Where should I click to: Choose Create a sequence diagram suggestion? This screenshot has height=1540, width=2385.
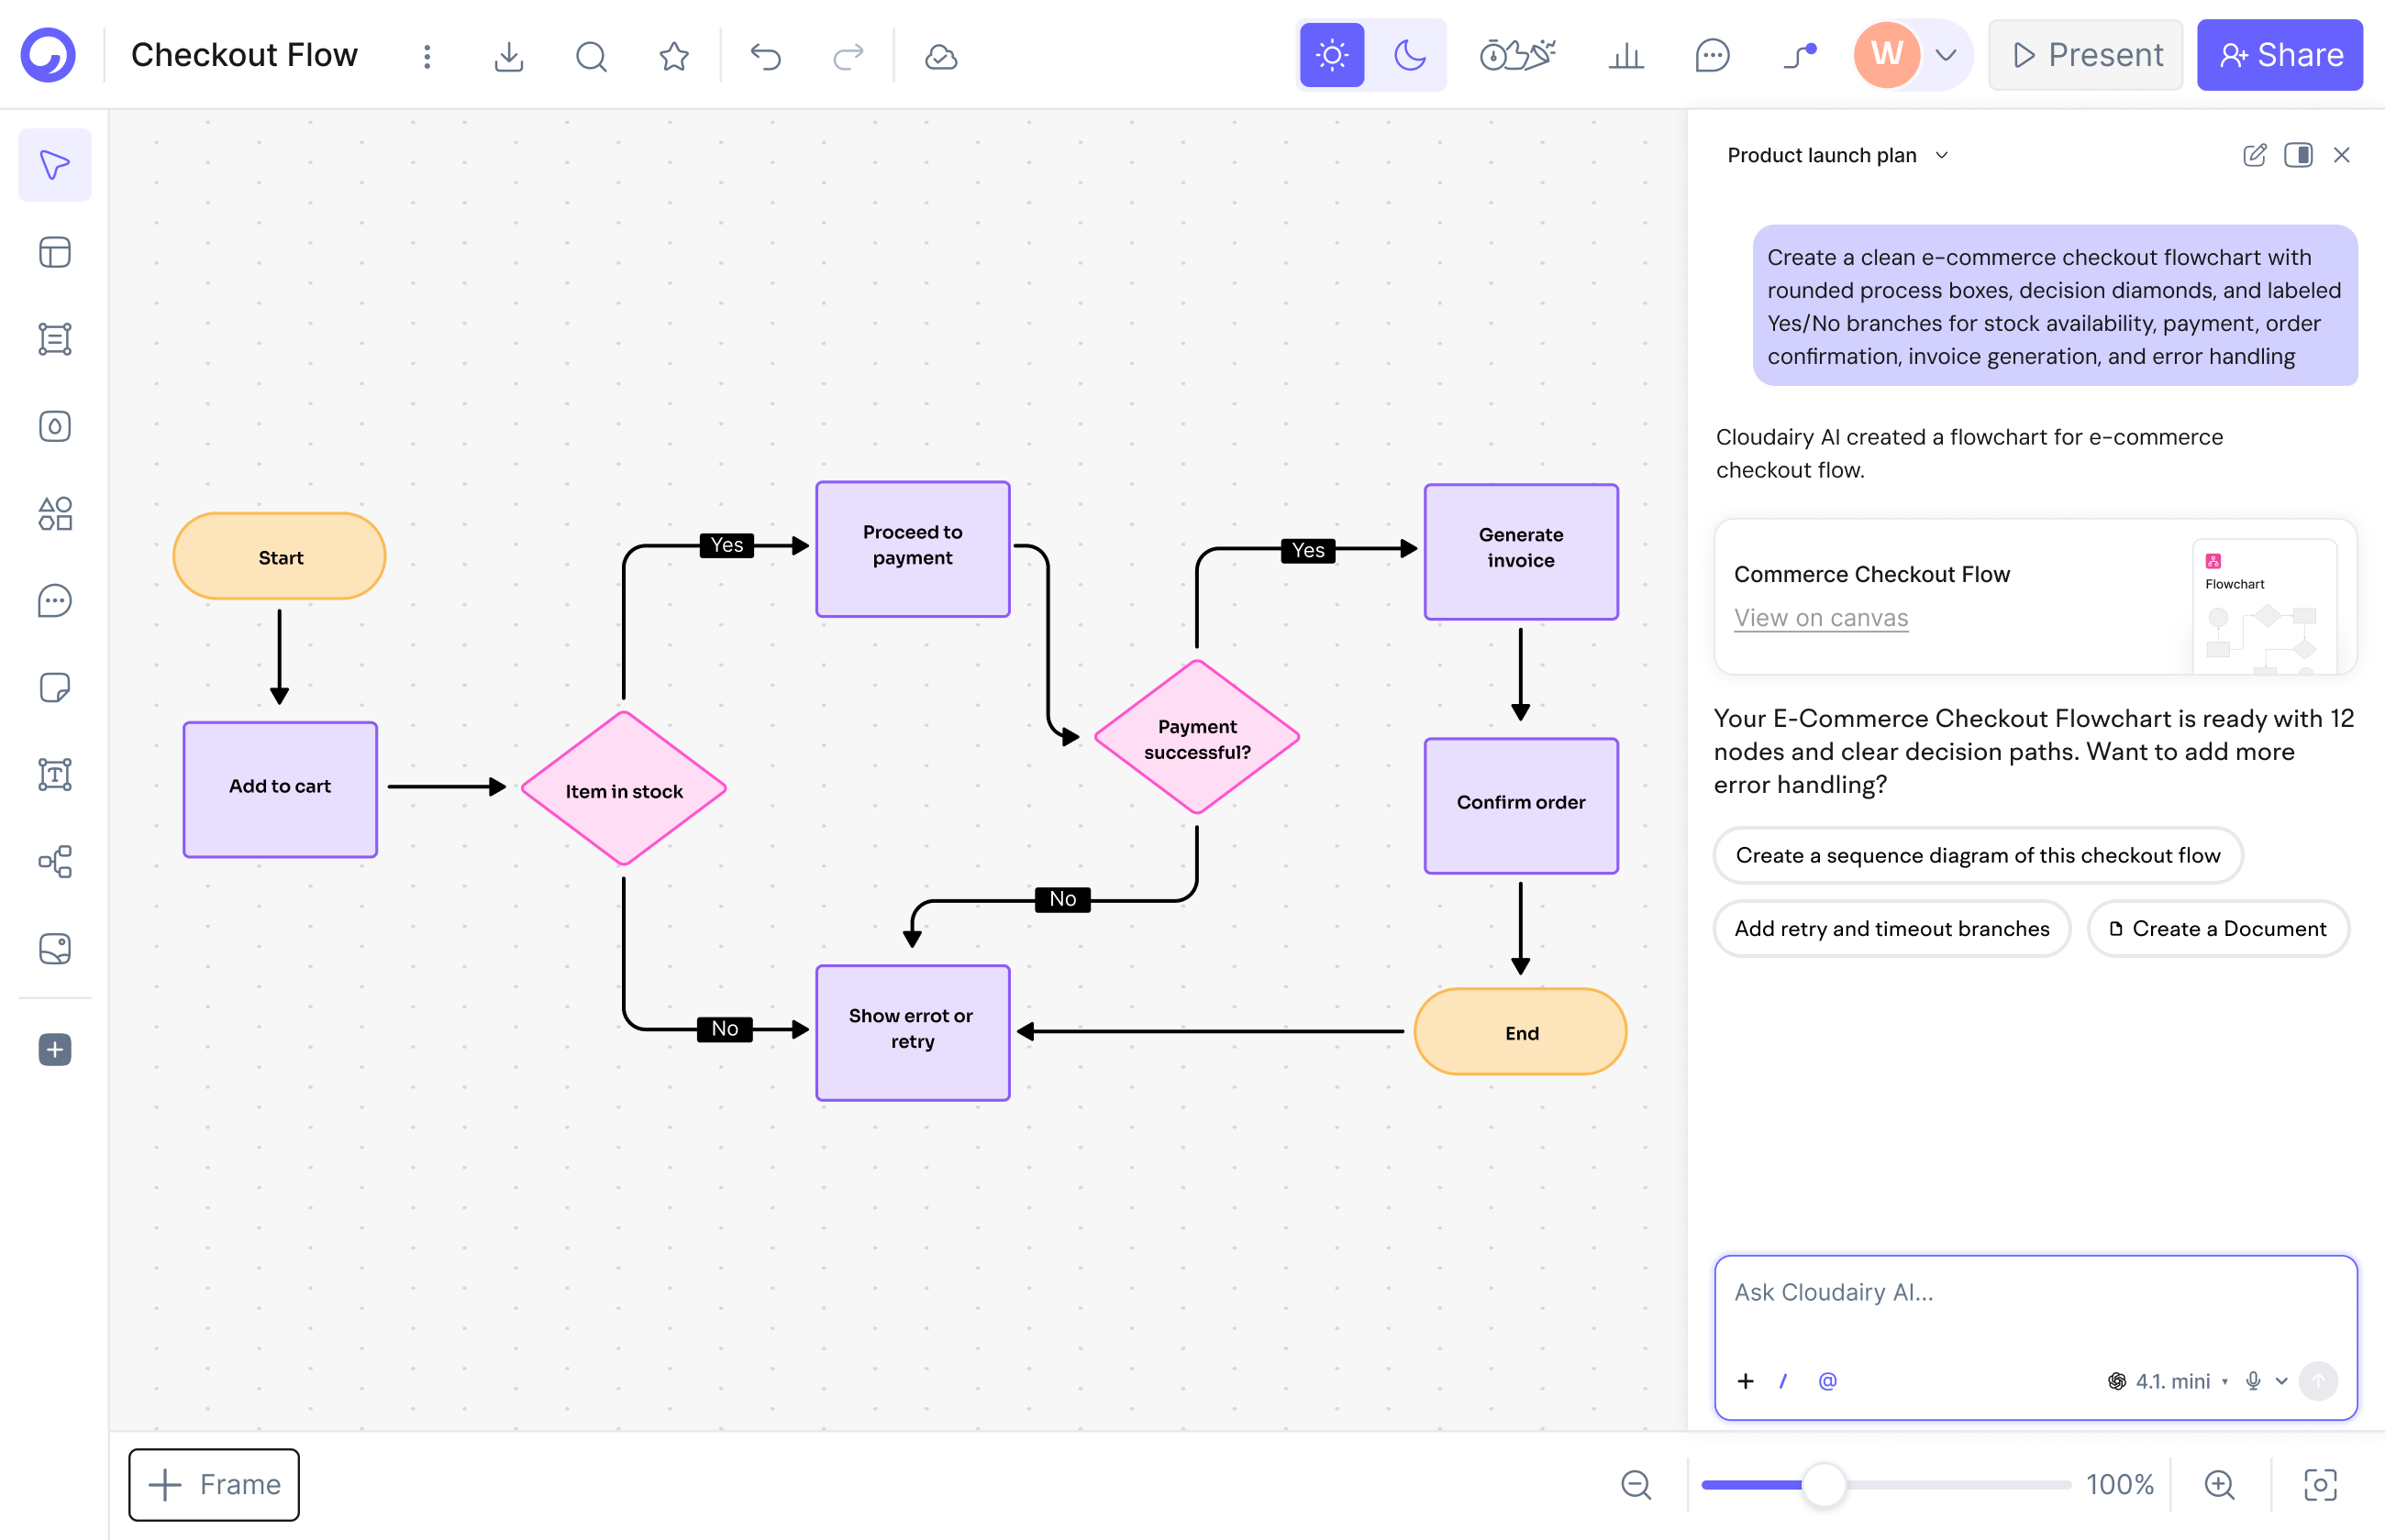(x=1978, y=855)
